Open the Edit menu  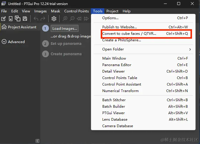pos(15,11)
